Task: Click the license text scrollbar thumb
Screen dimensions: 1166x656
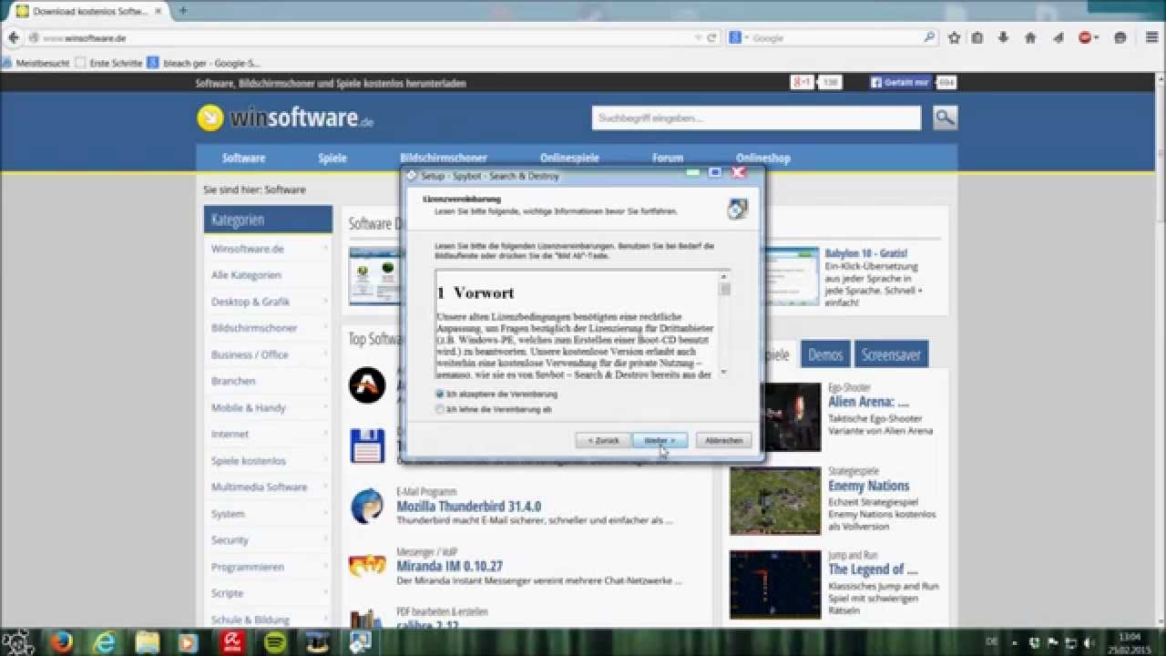Action: point(725,290)
